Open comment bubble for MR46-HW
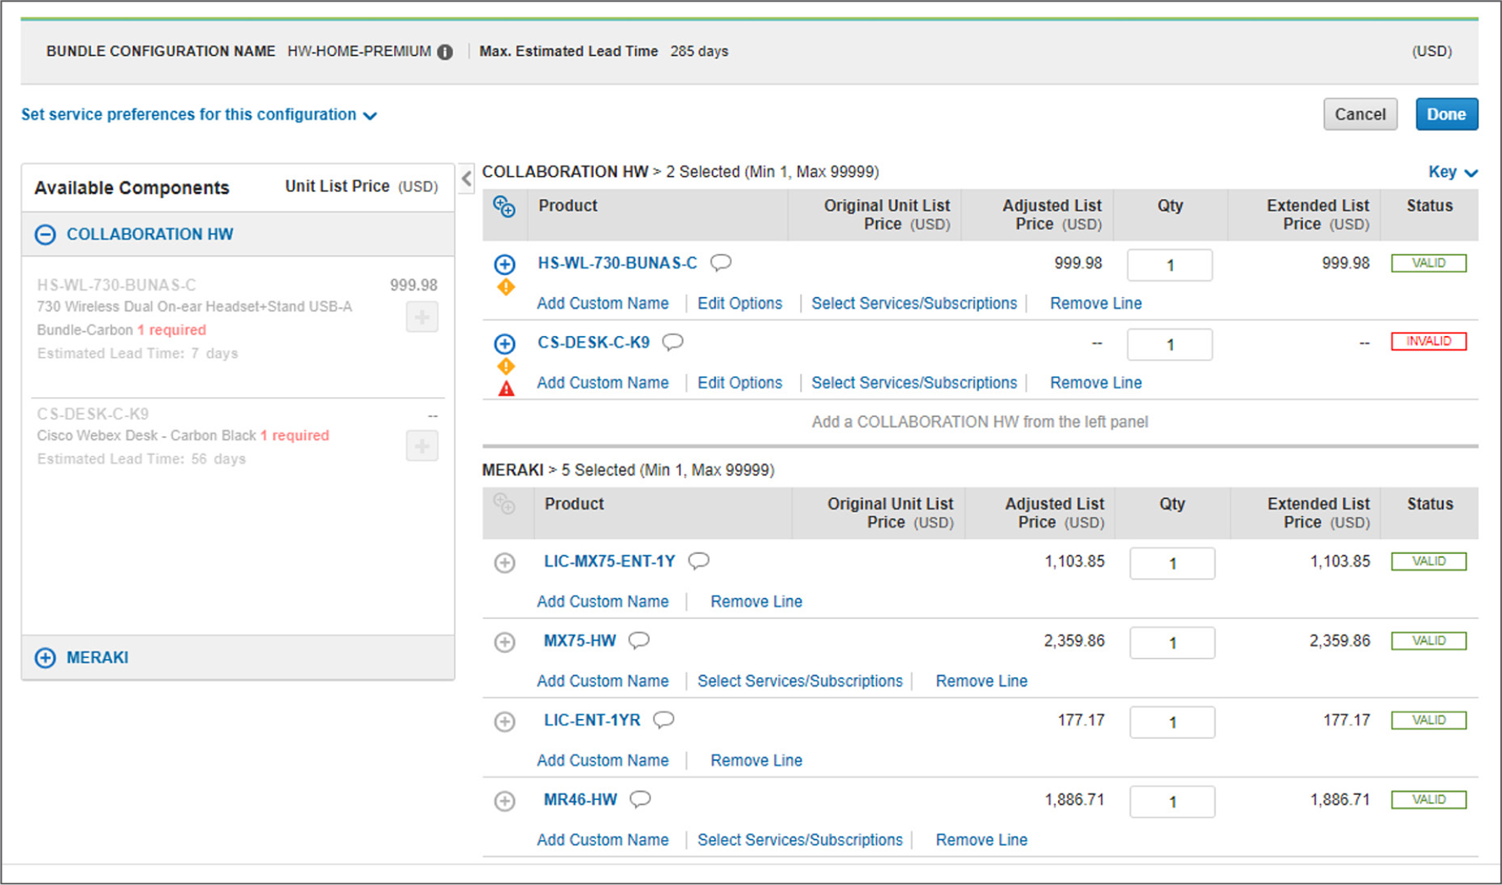The image size is (1502, 885). [640, 800]
